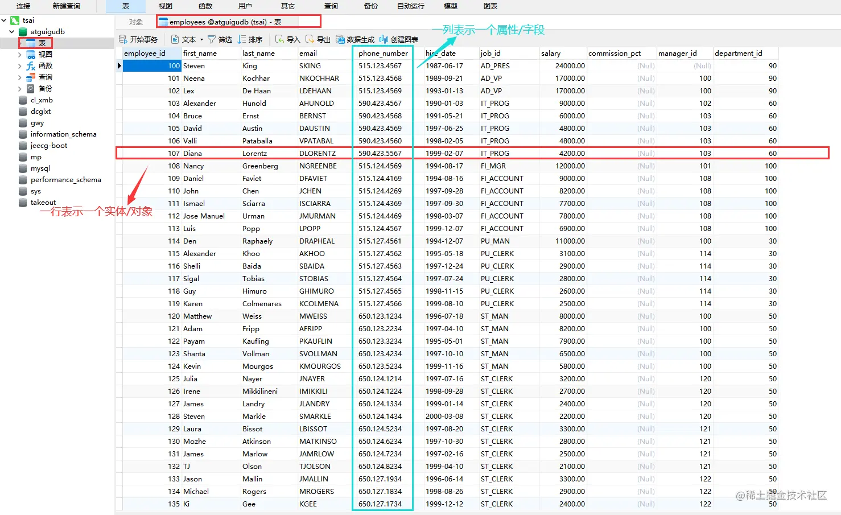Click the commission_pct column header
The width and height of the screenshot is (841, 515).
coord(621,53)
